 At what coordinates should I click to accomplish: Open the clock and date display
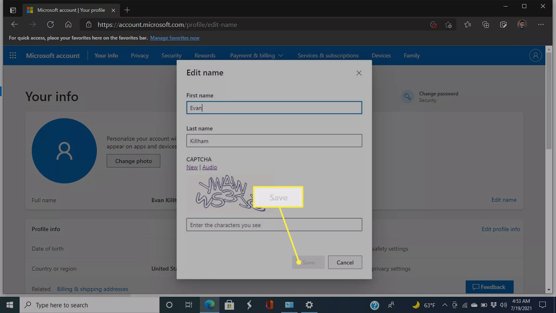coord(521,305)
